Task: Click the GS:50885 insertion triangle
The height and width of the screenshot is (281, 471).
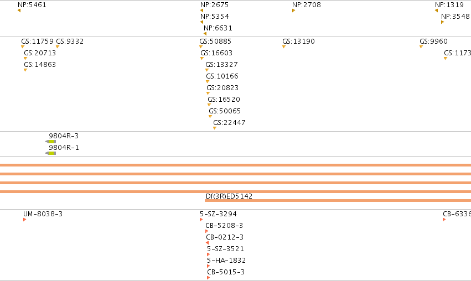Action: (x=201, y=47)
